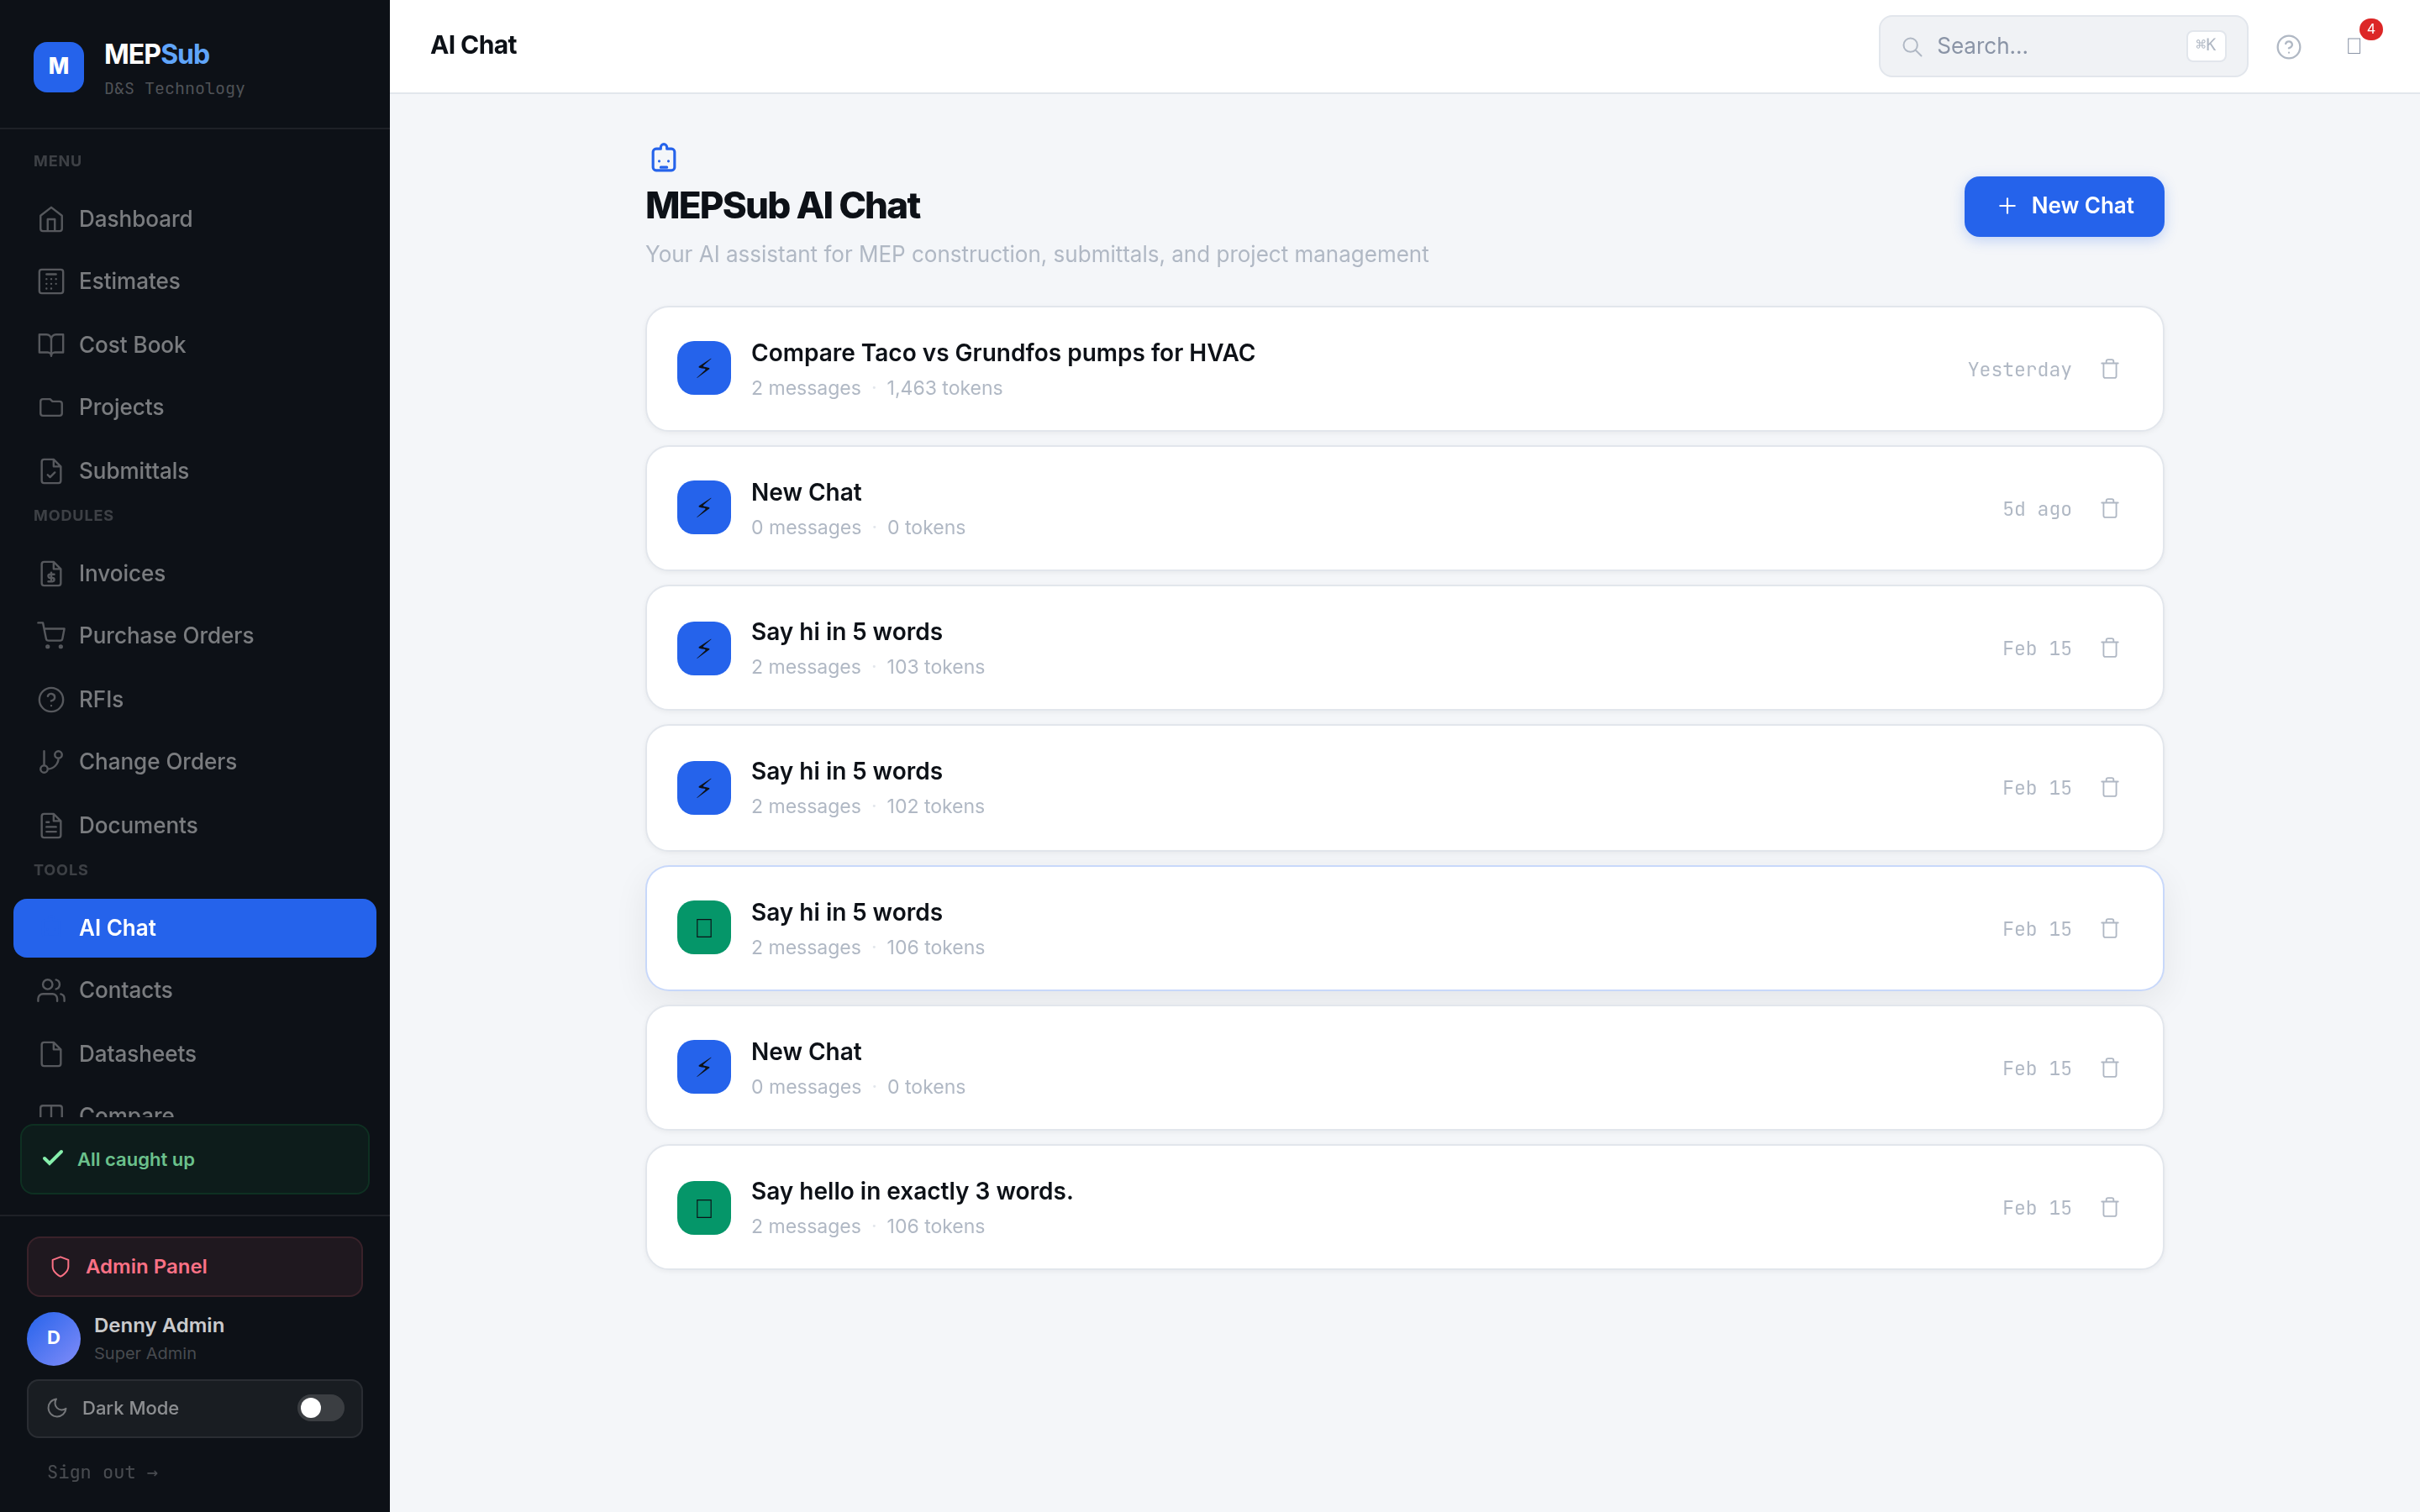
Task: Delete the Compare Taco vs Grundfos chat
Action: click(2109, 369)
